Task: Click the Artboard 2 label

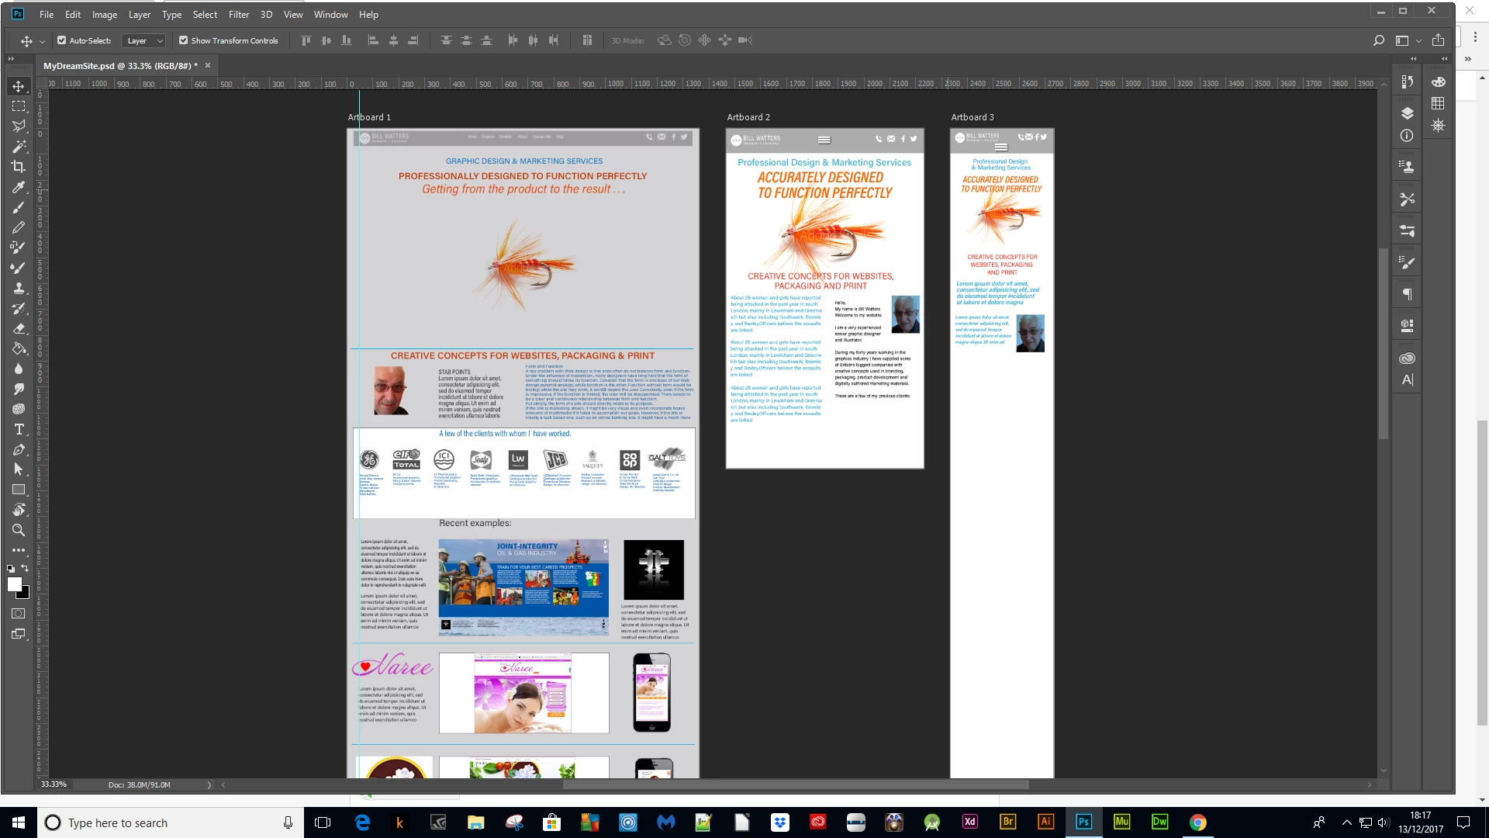Action: click(748, 117)
